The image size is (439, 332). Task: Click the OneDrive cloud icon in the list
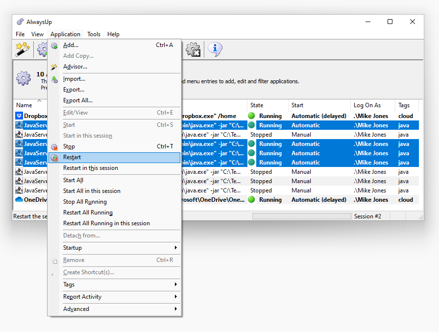[19, 200]
